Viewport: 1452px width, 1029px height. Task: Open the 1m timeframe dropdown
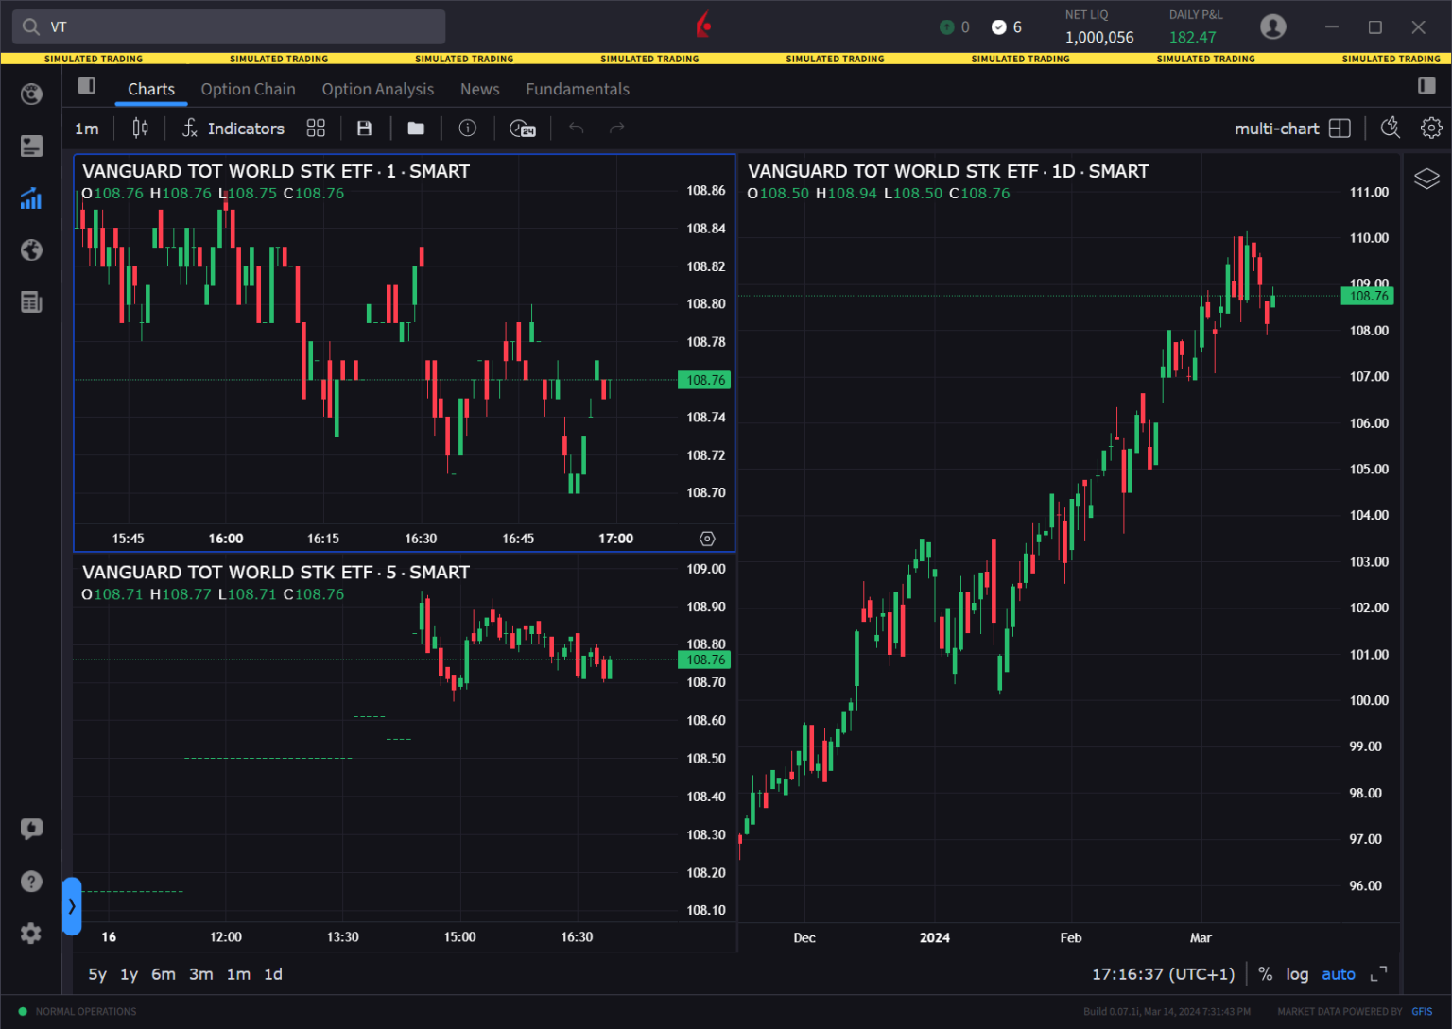tap(87, 128)
